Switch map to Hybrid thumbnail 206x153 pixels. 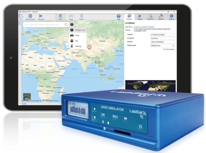(27, 97)
